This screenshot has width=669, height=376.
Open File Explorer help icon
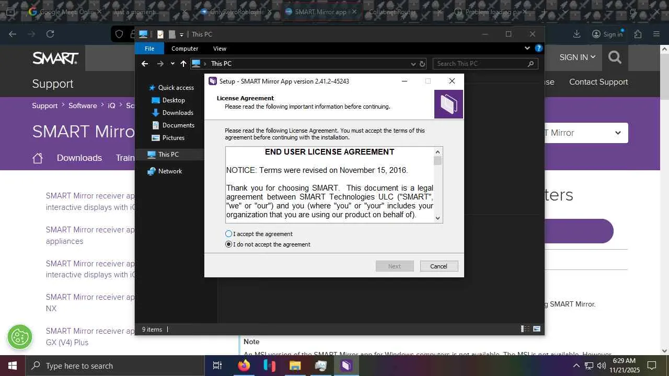click(539, 49)
